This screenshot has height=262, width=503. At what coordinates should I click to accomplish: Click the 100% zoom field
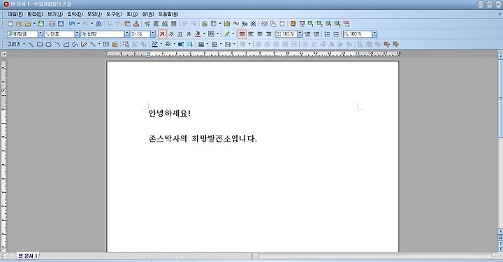(358, 34)
